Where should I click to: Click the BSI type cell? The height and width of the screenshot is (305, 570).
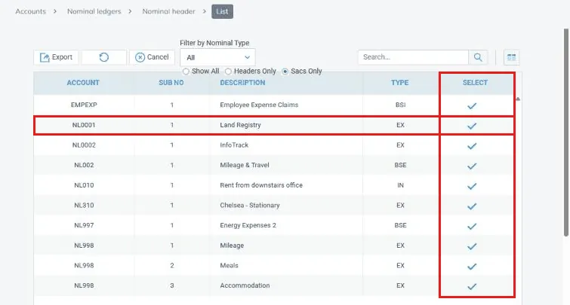click(x=400, y=105)
